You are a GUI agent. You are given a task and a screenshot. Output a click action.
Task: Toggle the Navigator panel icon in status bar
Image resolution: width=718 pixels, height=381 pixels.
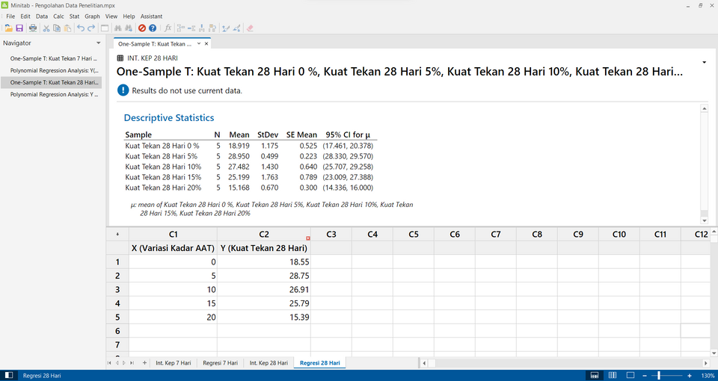tap(9, 376)
